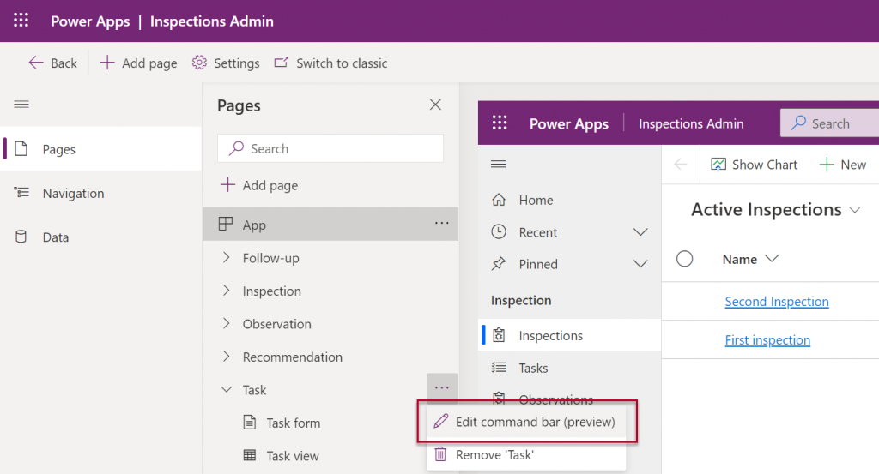Choose Remove 'Task' from context menu
The width and height of the screenshot is (879, 474).
526,454
